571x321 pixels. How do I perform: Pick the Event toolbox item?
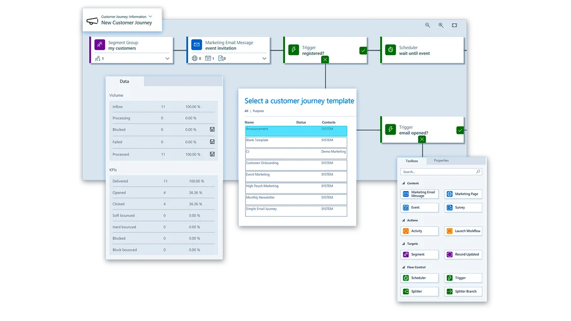[420, 207]
